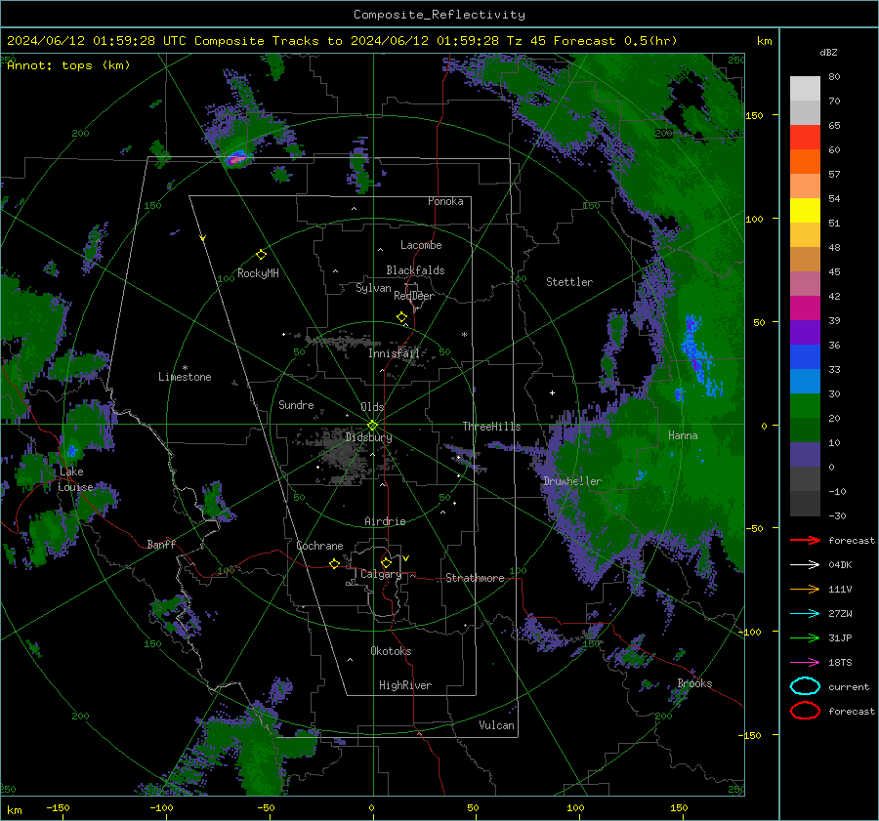Screen dimensions: 879x821
Task: Click the white plus marker west of Hanna
Action: click(x=552, y=392)
